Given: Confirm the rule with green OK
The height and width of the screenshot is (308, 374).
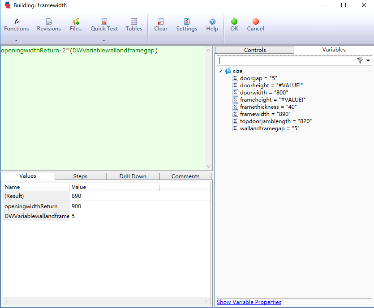Looking at the screenshot, I should tap(234, 25).
